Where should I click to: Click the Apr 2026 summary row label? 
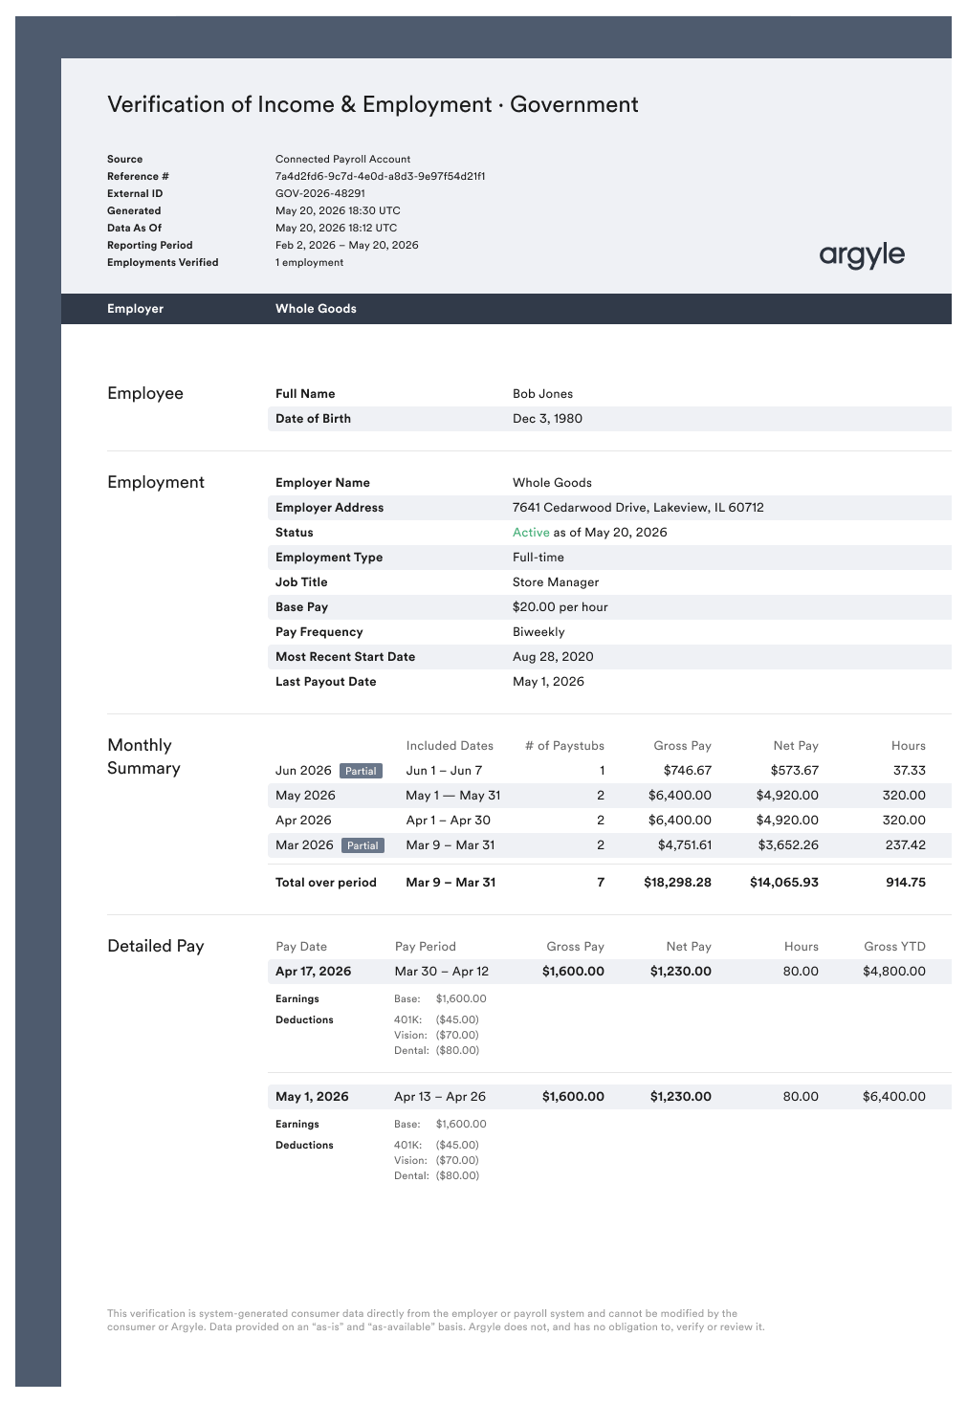[303, 821]
